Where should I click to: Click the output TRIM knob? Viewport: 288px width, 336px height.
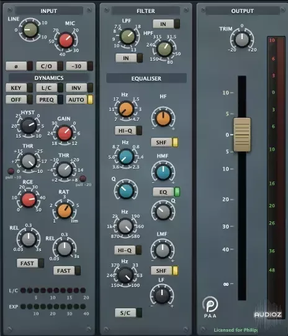tap(242, 39)
